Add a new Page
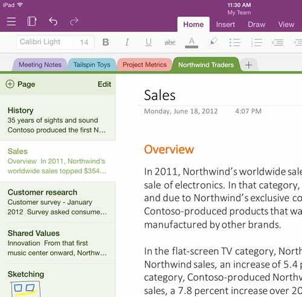302x297 pixels. point(20,84)
